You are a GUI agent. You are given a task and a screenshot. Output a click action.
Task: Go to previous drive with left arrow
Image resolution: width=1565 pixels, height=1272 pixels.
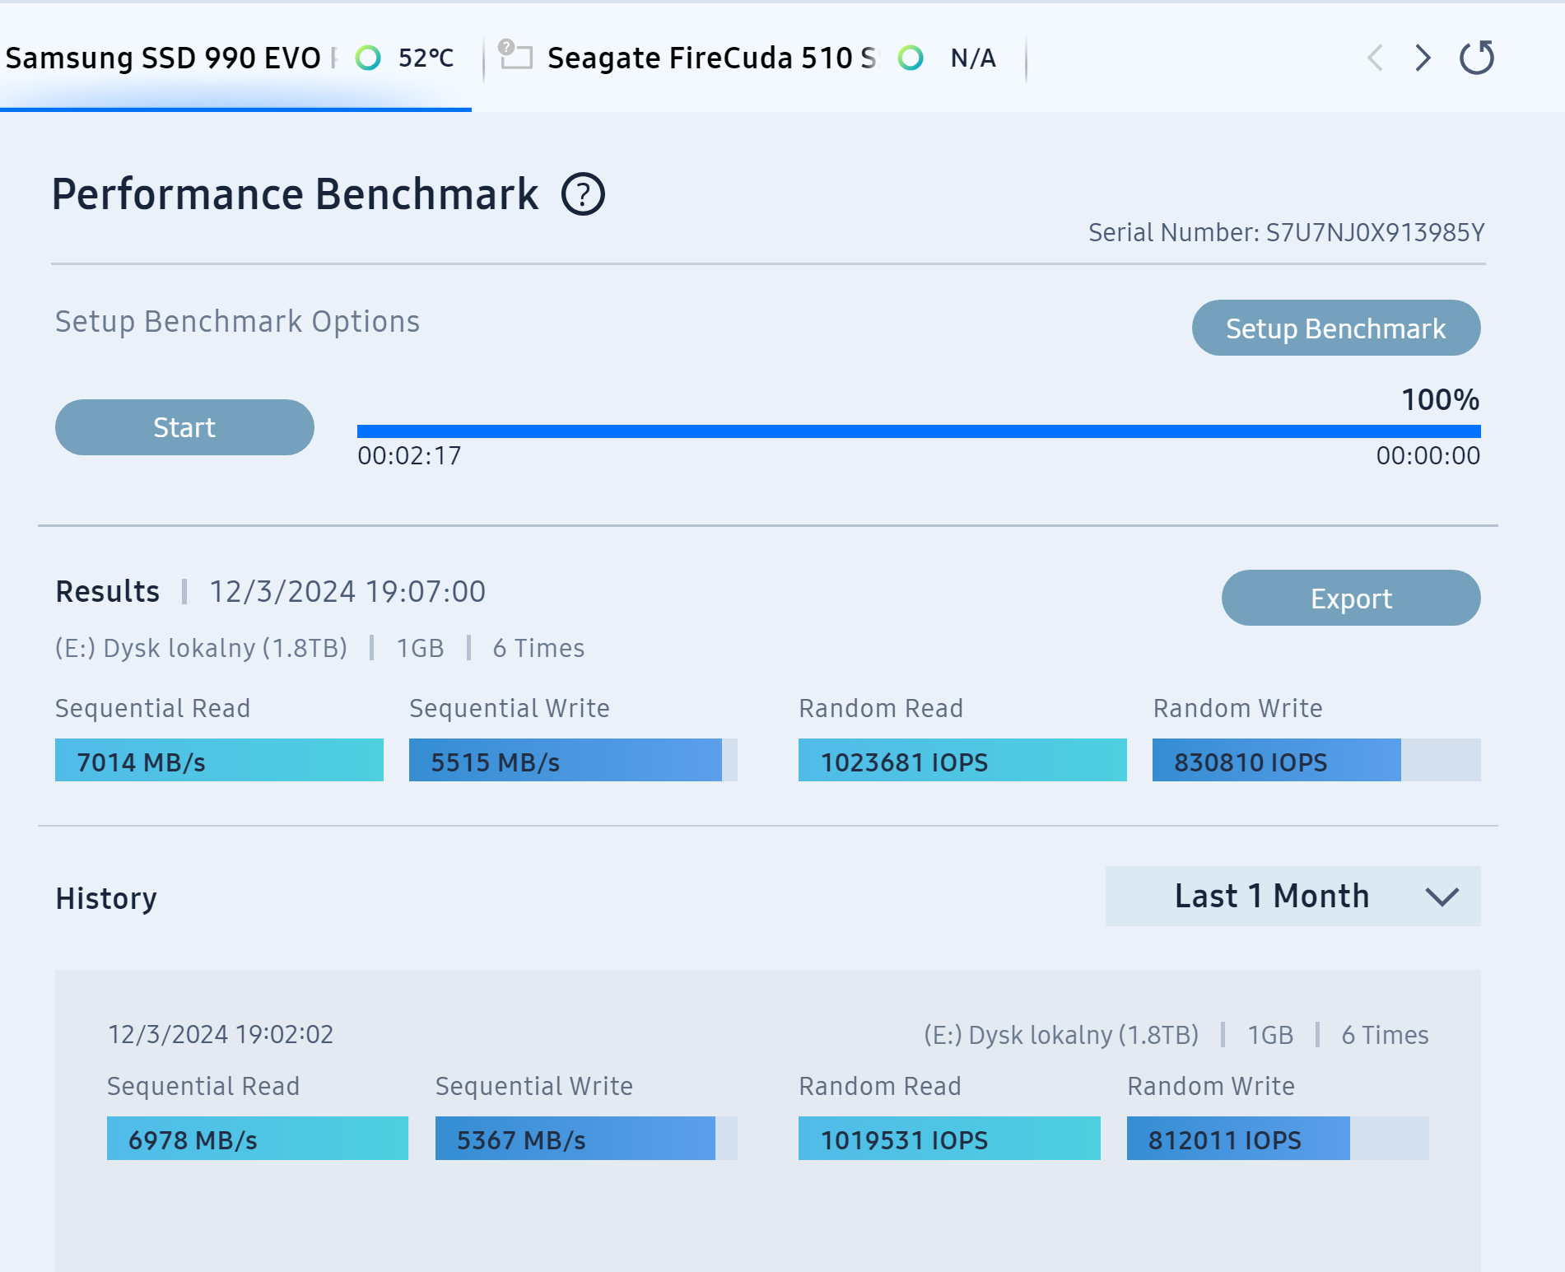click(1375, 58)
